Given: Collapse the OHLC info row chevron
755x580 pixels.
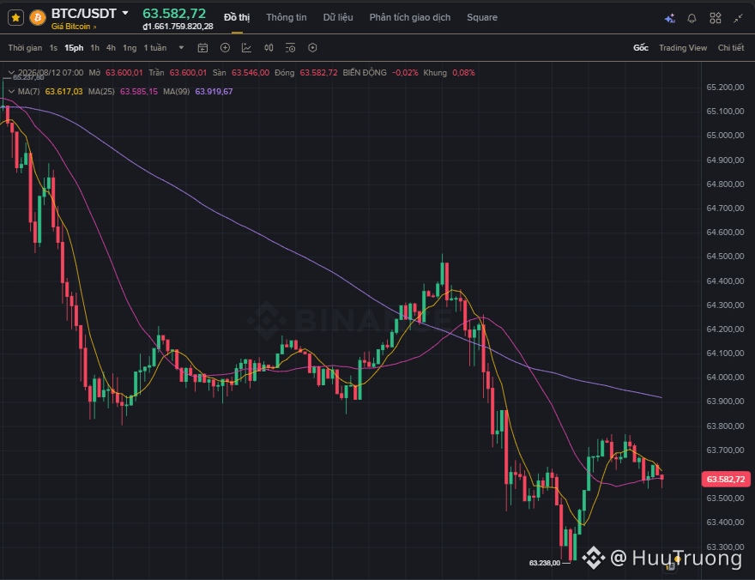Looking at the screenshot, I should (11, 73).
